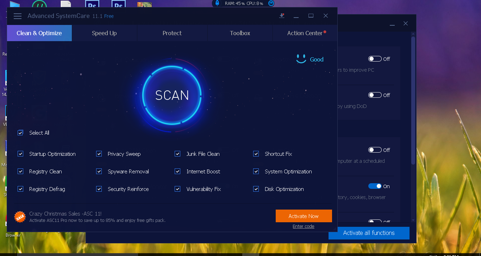
Task: Enable the toggle above 'computer at a scheduled'
Action: point(375,150)
